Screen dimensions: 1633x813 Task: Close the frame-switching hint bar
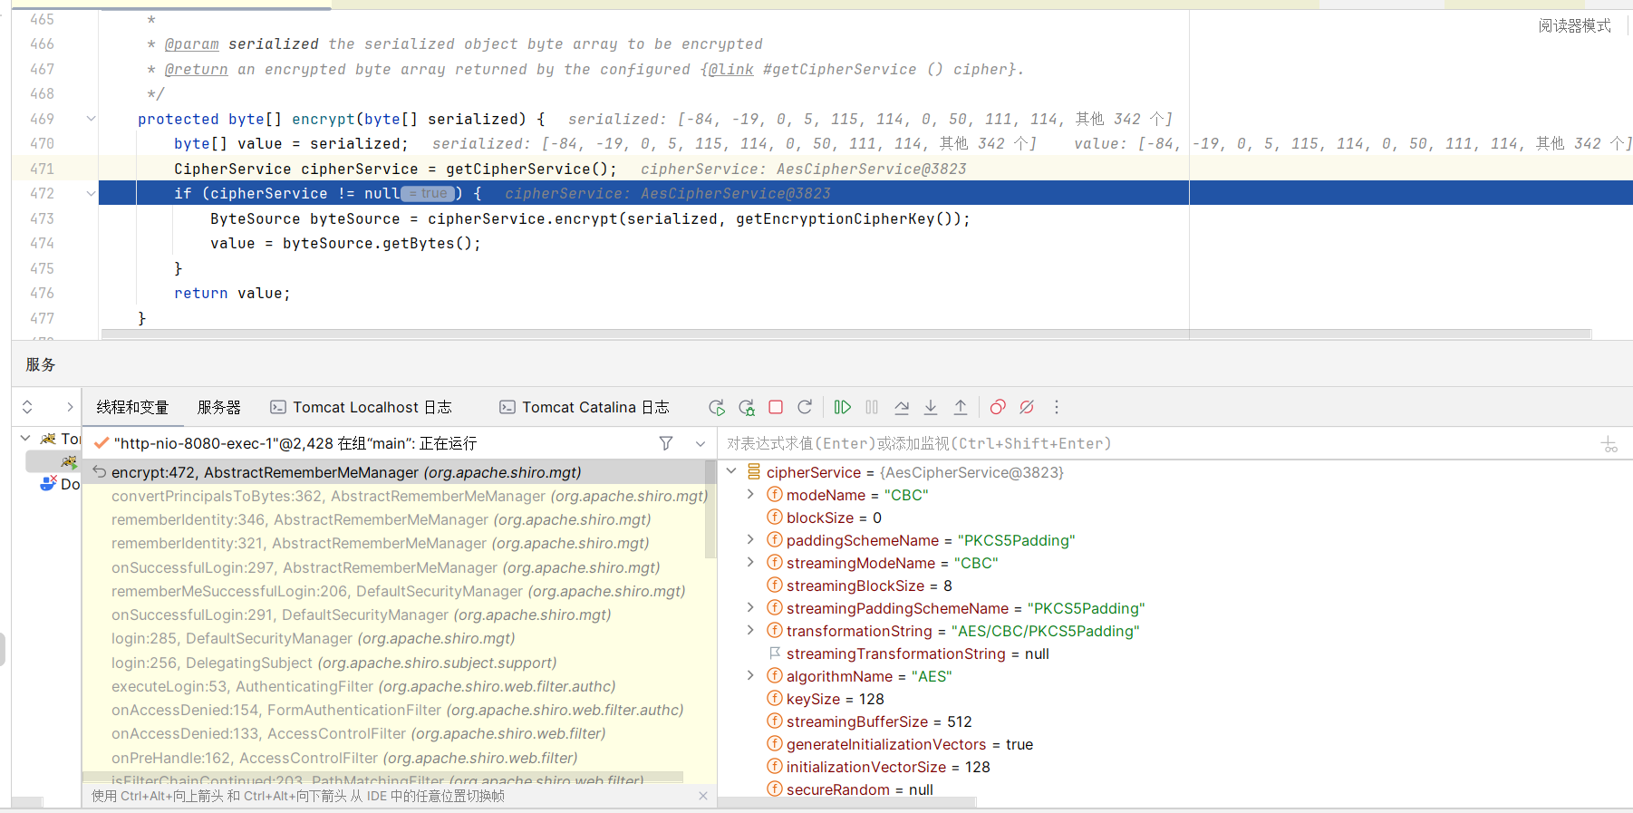pyautogui.click(x=703, y=796)
